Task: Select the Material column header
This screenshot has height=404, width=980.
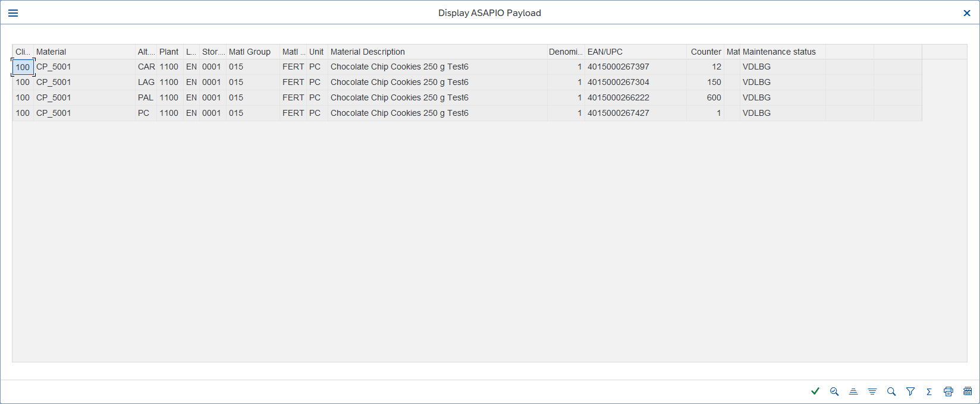Action: [x=84, y=52]
